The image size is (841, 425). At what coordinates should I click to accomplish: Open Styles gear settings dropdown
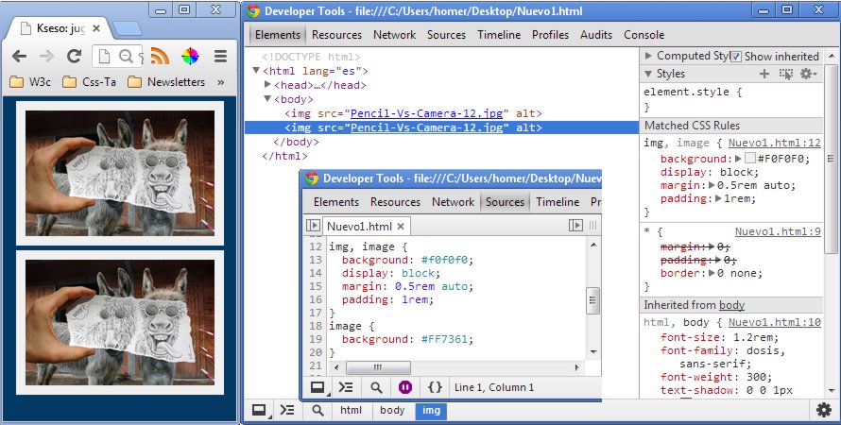pos(808,74)
